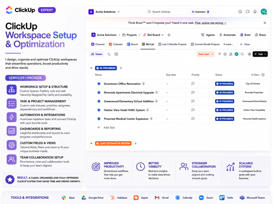Open the subtasks icon next to Status
Screen dimensions: 273x204
click(109, 54)
